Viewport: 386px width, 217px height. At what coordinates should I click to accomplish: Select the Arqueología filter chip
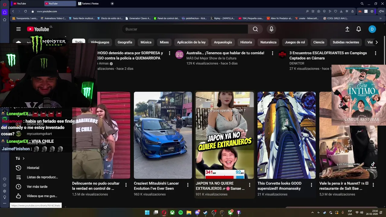click(x=223, y=42)
